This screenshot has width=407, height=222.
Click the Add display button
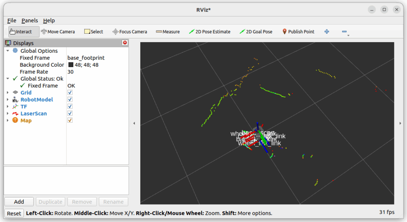coord(19,202)
